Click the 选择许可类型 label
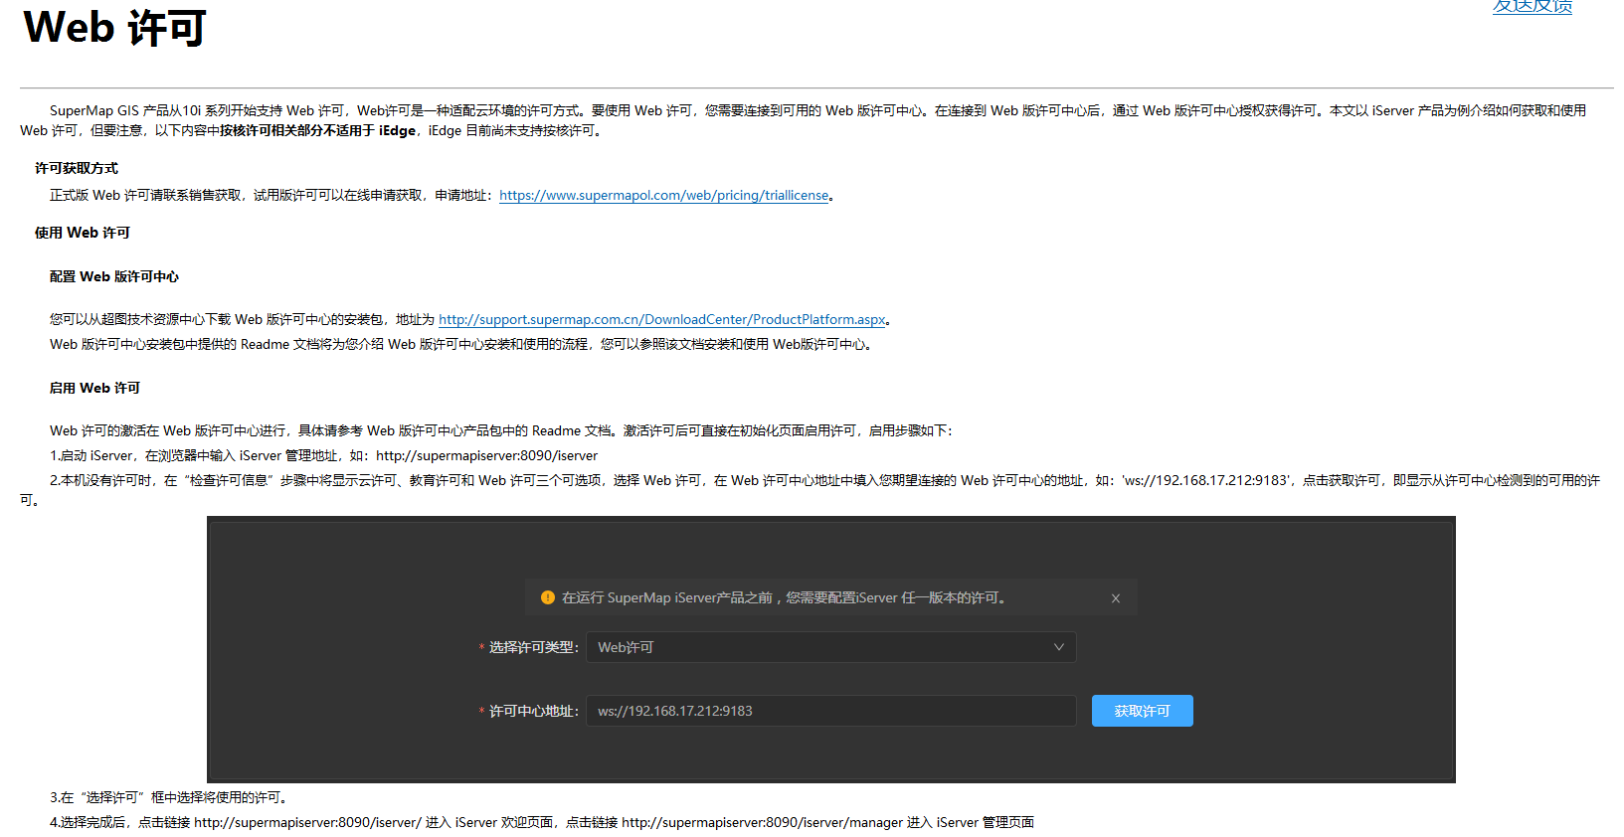This screenshot has width=1624, height=837. click(533, 647)
